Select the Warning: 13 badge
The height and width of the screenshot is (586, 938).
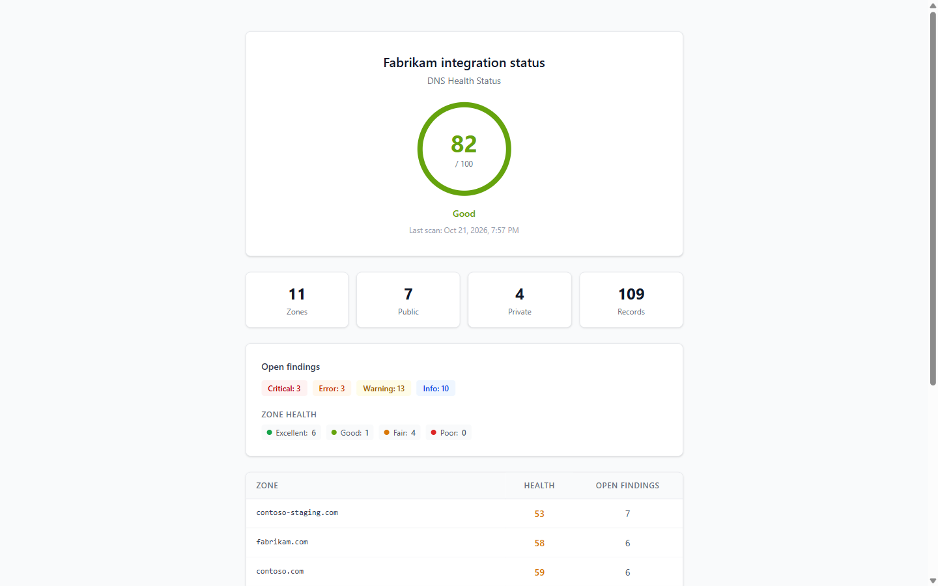coord(384,389)
